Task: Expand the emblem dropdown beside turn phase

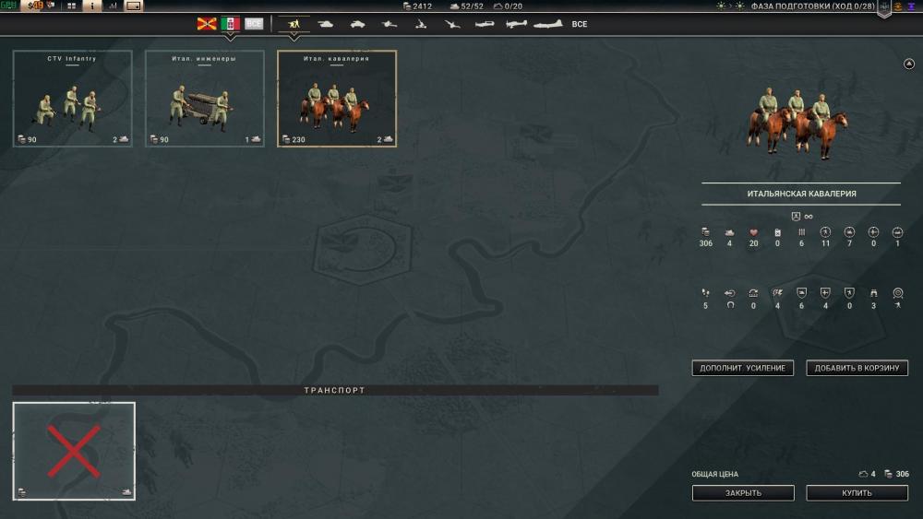Action: [883, 7]
